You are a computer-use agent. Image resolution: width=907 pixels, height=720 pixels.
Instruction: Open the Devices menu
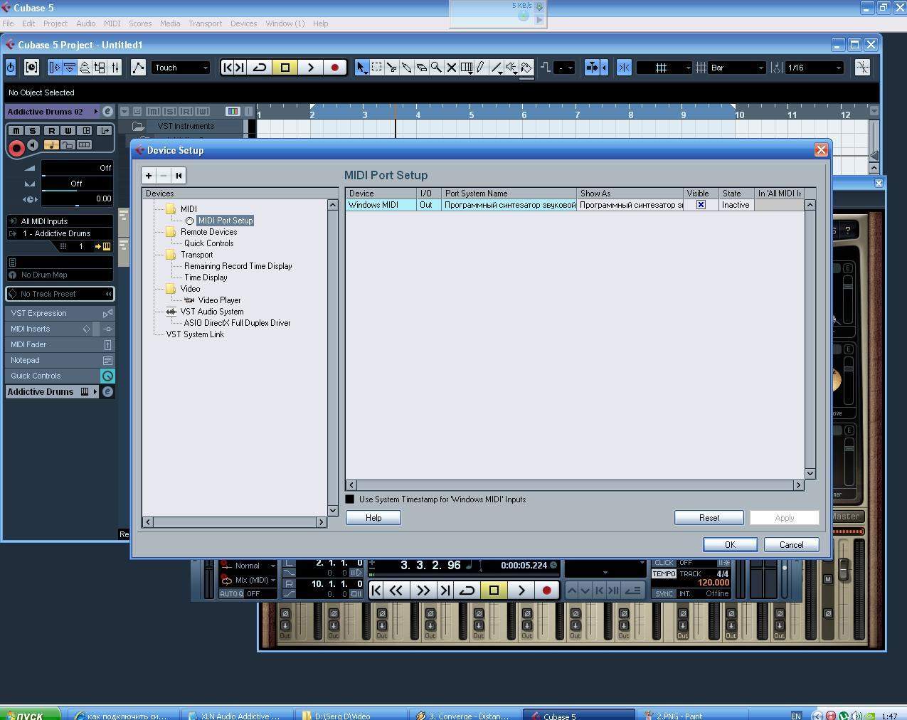pyautogui.click(x=243, y=23)
